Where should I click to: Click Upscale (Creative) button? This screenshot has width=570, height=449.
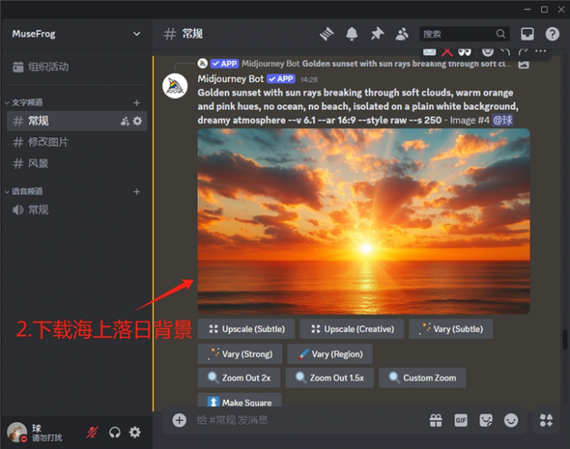click(351, 329)
